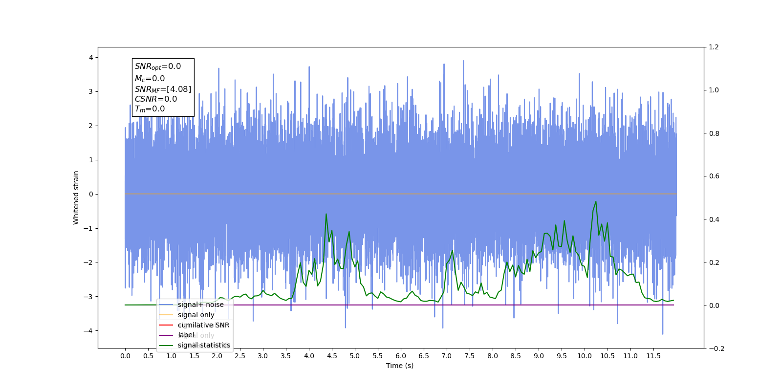Click the x-axis tick label 10.5
782x391 pixels.
pos(608,356)
